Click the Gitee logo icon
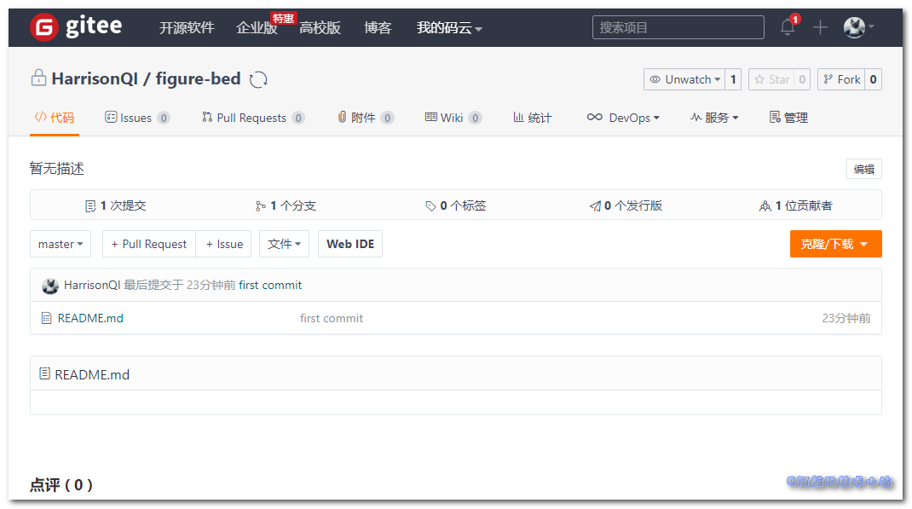 (x=43, y=27)
